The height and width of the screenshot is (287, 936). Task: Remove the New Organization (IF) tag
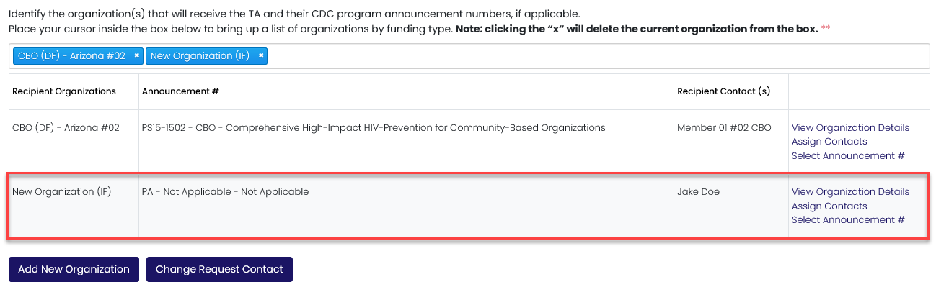point(261,56)
